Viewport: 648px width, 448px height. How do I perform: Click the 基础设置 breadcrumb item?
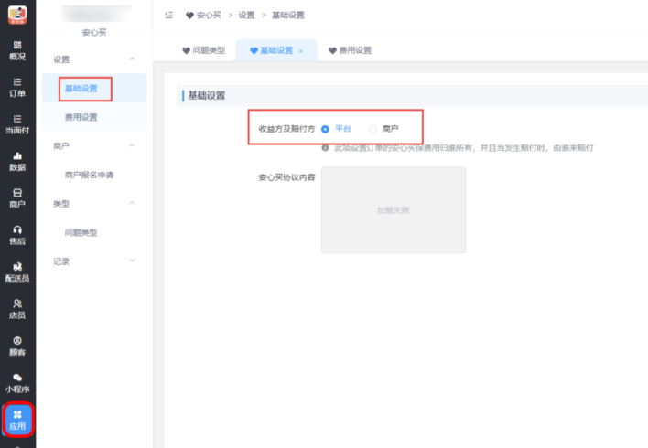click(x=288, y=16)
